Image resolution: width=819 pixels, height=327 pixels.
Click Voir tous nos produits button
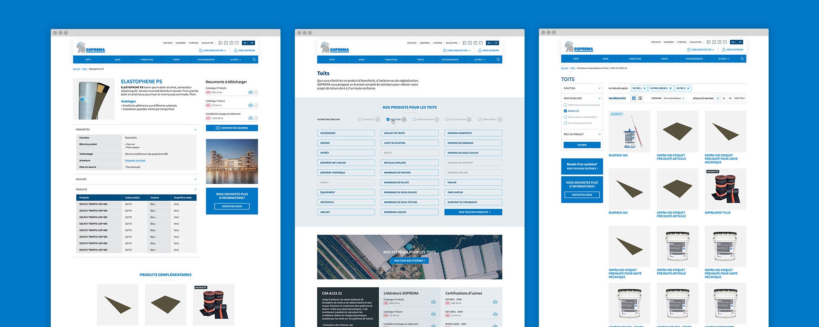click(473, 212)
